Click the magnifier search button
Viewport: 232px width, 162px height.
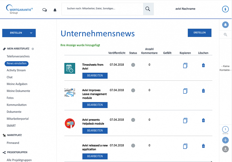[148, 9]
